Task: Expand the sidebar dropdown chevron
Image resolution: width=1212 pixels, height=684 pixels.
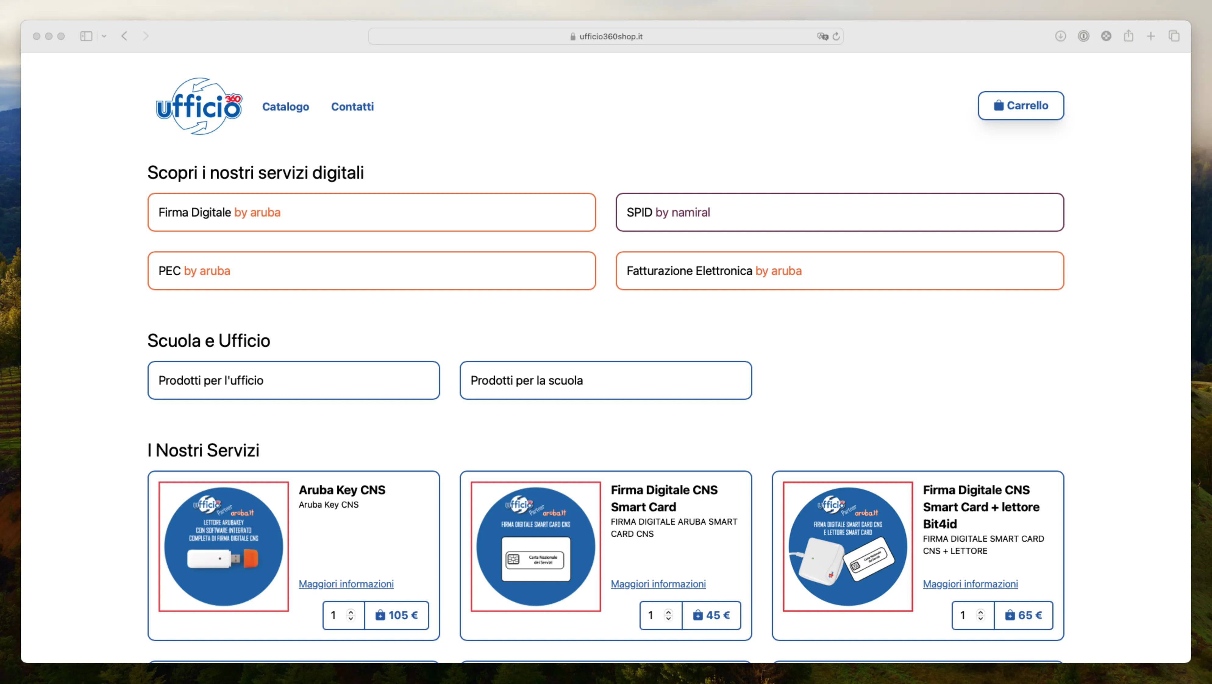Action: [104, 36]
